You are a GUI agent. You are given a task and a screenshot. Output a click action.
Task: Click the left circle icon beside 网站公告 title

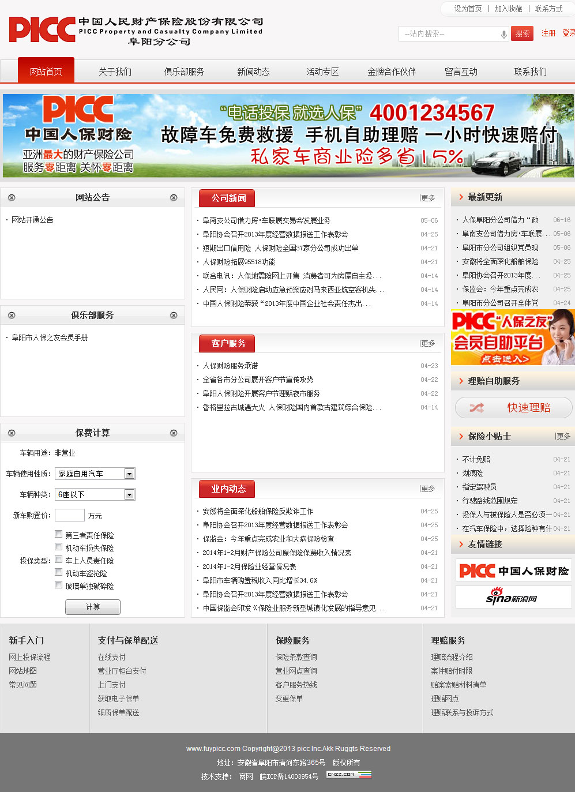pyautogui.click(x=12, y=198)
